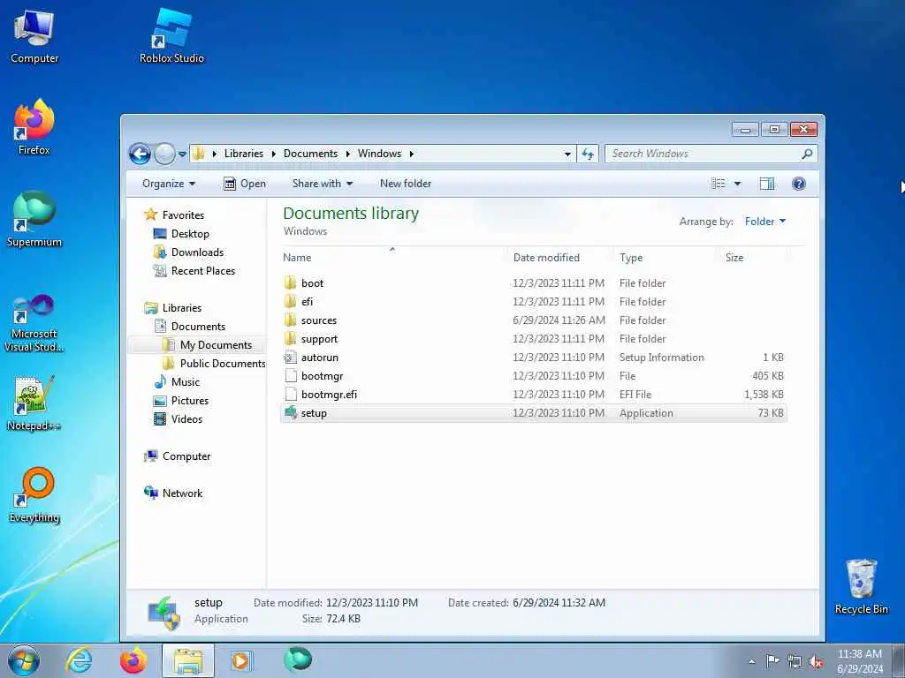Click Libraries in the address breadcrumb

244,154
